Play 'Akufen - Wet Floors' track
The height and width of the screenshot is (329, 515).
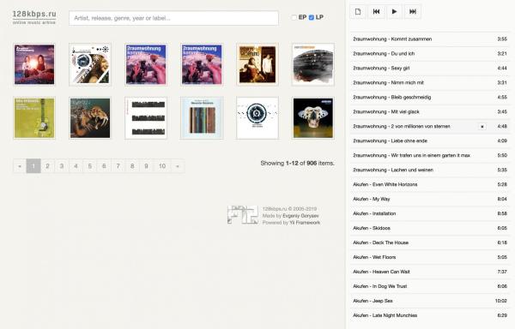430,257
